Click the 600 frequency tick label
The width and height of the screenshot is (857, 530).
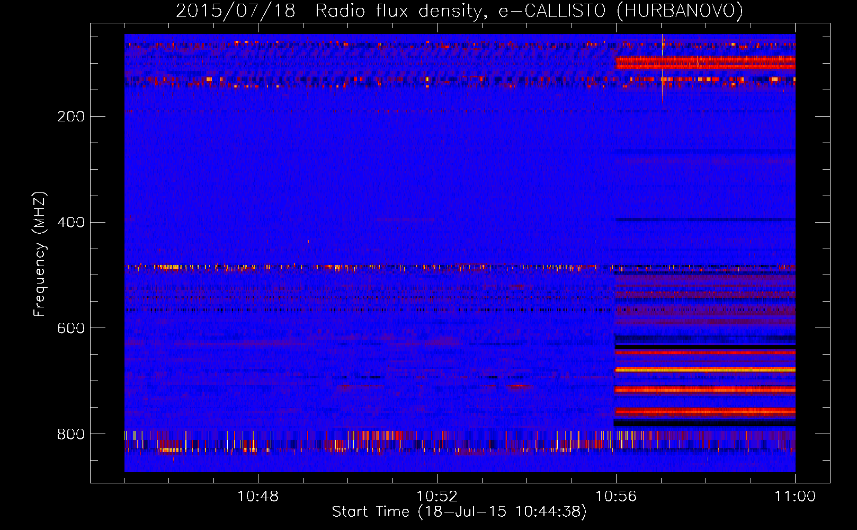point(71,328)
